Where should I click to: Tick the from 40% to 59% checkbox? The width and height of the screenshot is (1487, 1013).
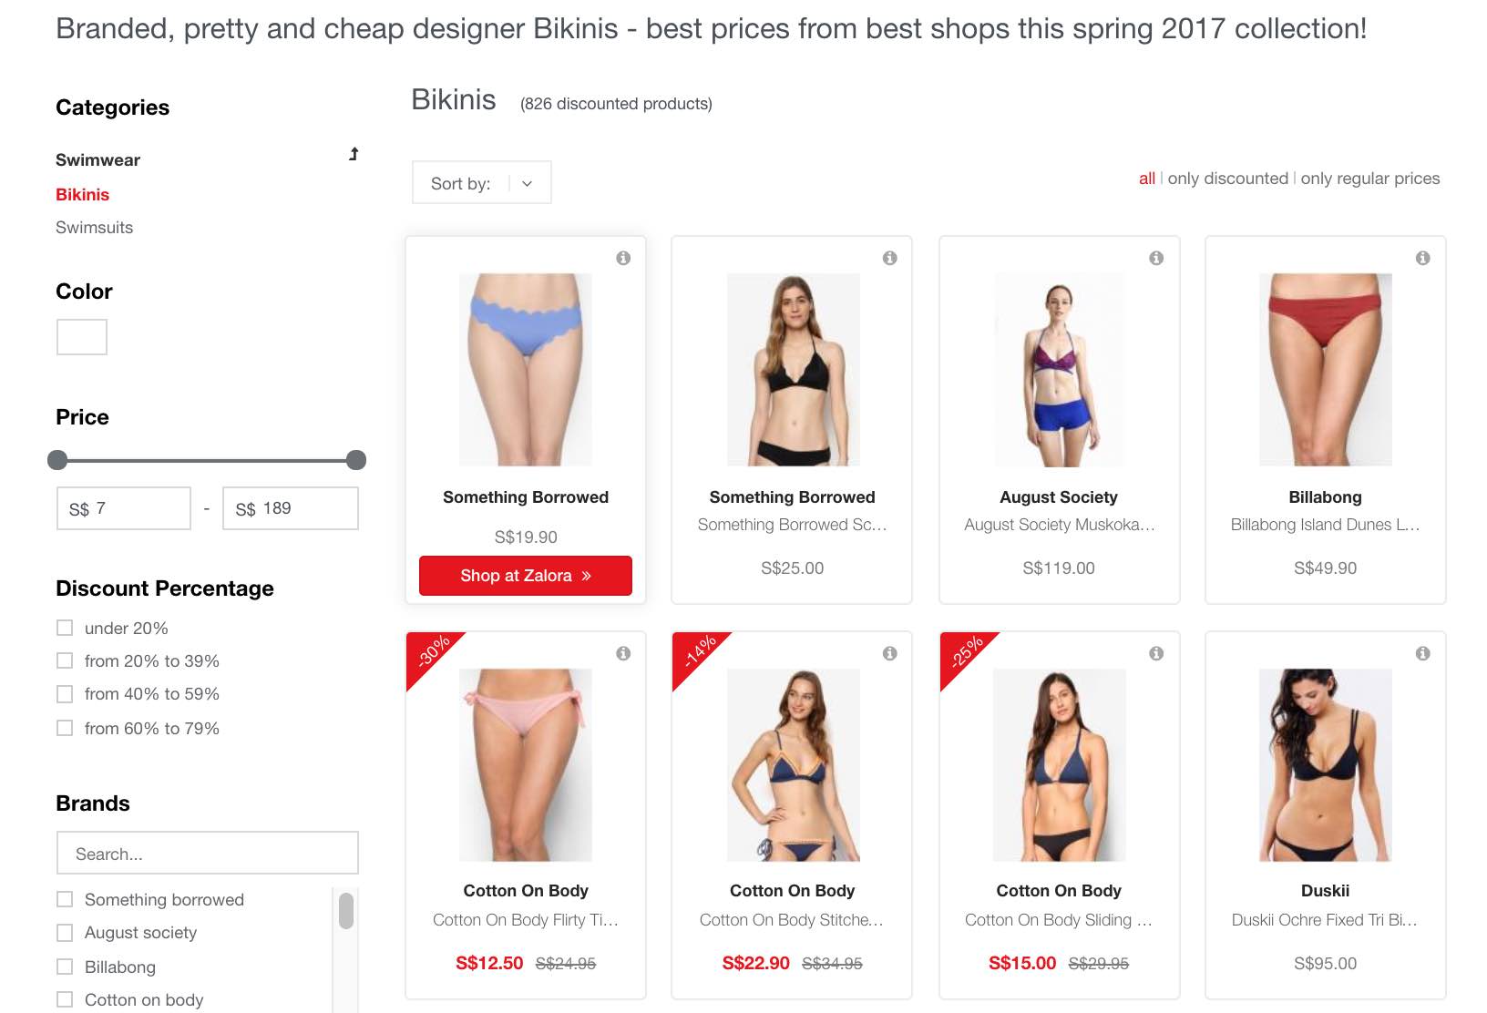[65, 694]
